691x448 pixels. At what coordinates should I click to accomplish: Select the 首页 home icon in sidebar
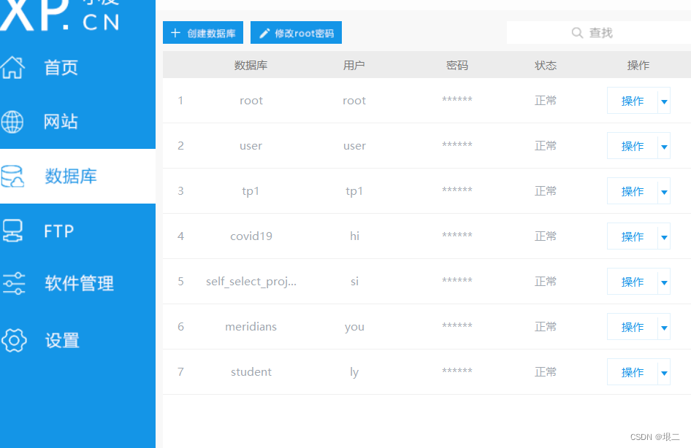click(12, 67)
